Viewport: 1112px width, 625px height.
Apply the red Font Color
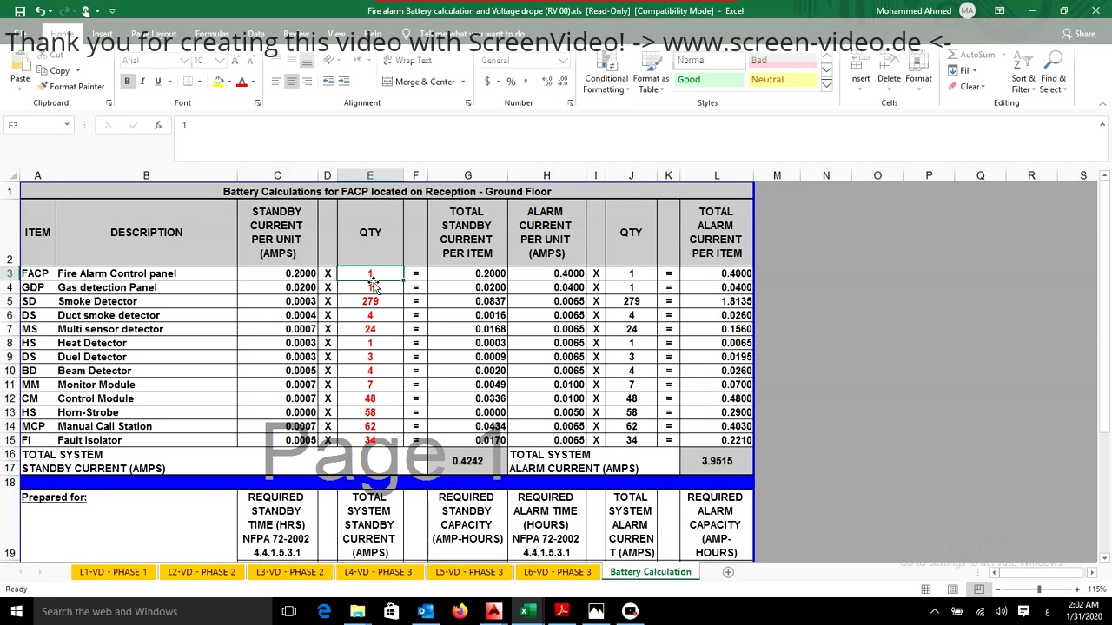coord(242,82)
